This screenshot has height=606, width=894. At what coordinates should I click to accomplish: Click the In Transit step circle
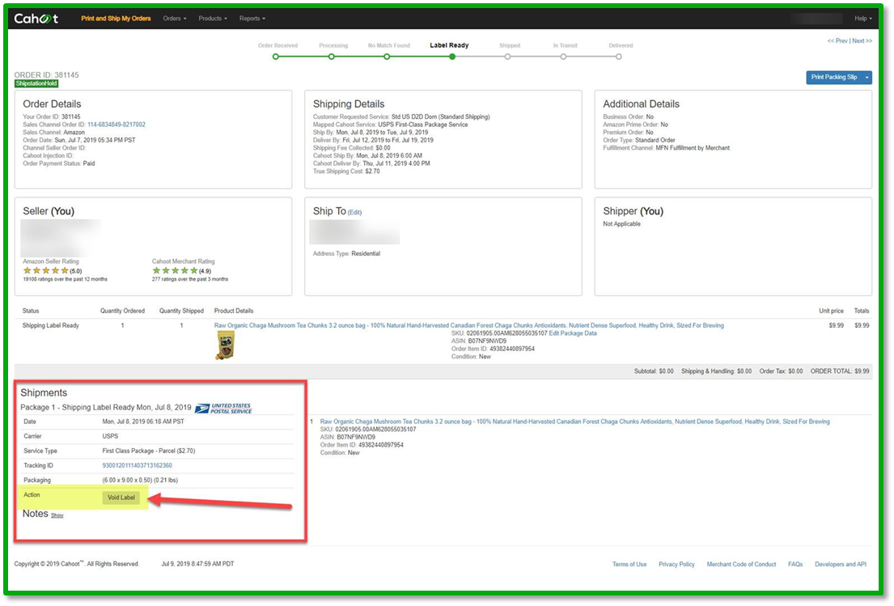click(x=563, y=57)
